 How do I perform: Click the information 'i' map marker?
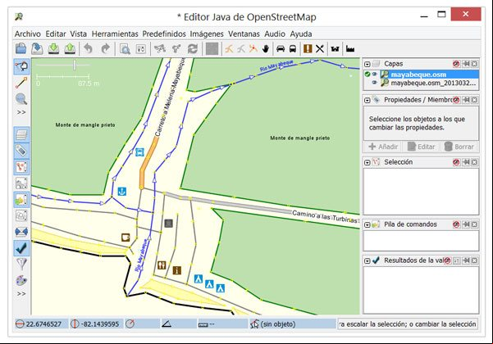point(177,270)
